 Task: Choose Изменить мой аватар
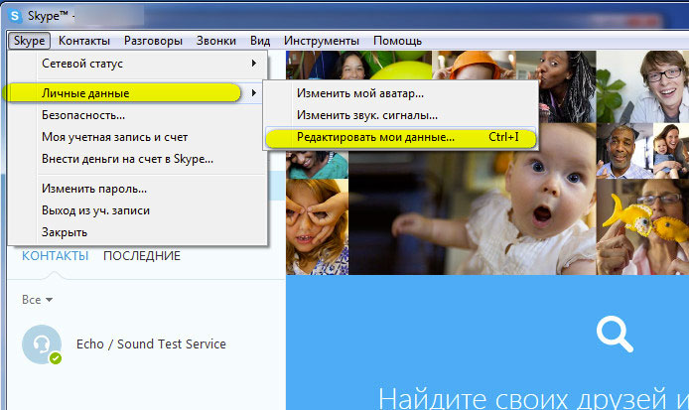click(359, 93)
